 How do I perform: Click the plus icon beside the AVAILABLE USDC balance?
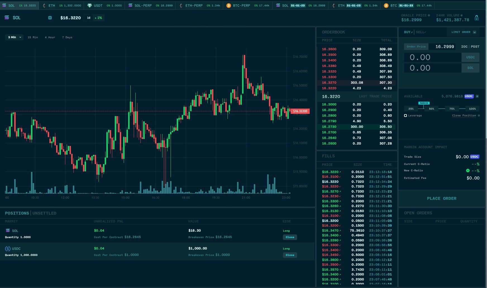[477, 96]
